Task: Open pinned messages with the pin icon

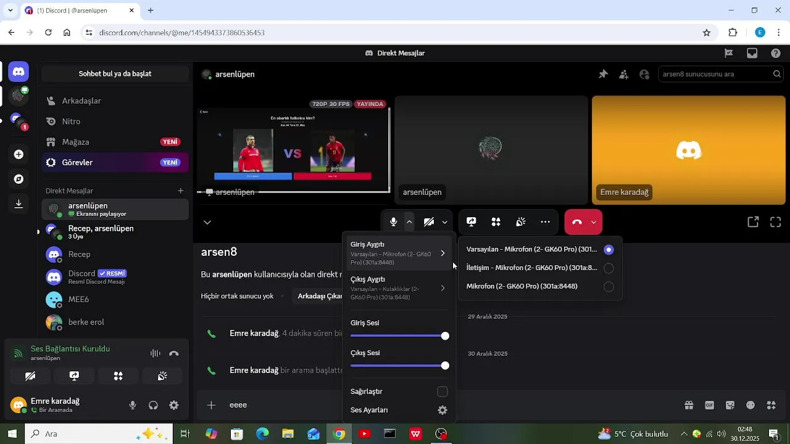Action: point(603,74)
